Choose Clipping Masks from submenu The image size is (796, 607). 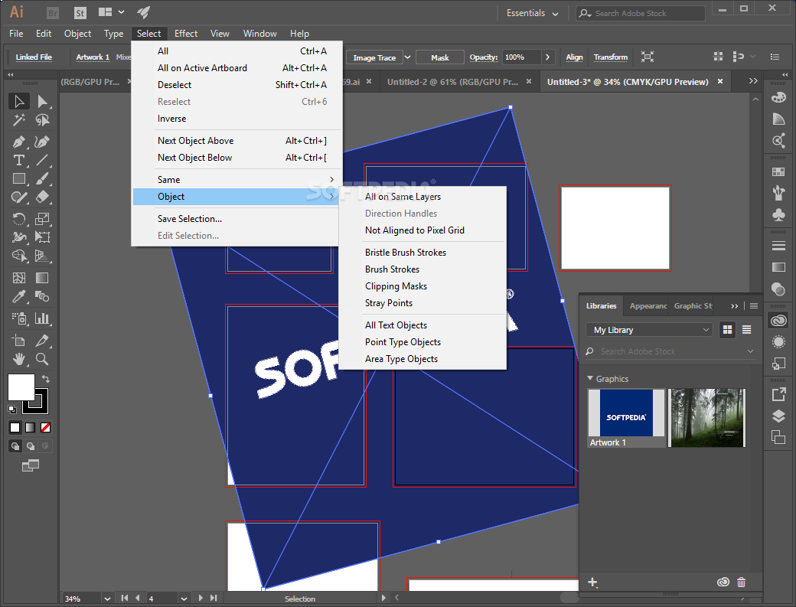pos(396,286)
